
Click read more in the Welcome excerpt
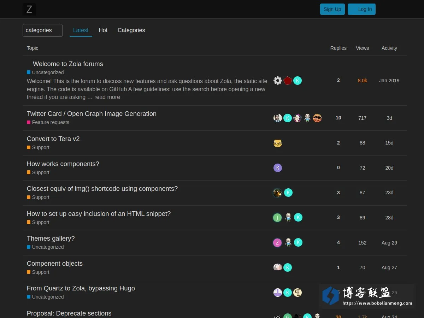[x=107, y=97]
